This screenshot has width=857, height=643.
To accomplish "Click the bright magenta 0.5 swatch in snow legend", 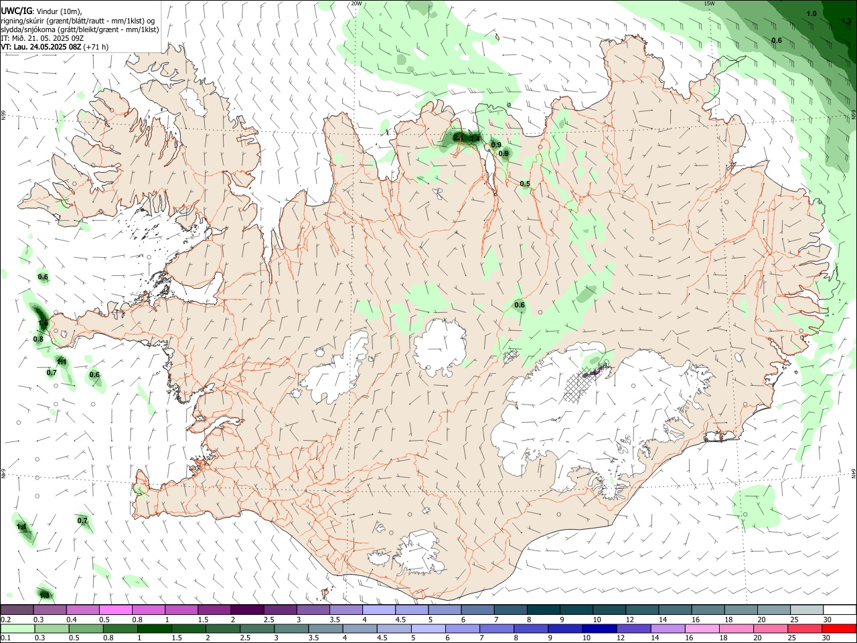I will point(115,610).
